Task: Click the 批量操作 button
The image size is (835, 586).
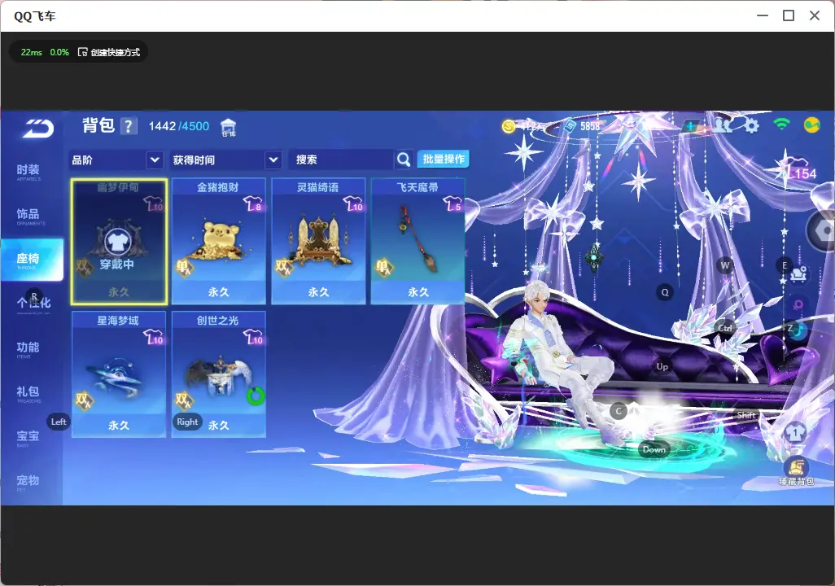Action: (x=443, y=159)
